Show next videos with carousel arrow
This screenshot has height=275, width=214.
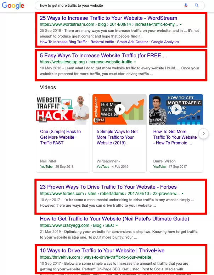203,133
